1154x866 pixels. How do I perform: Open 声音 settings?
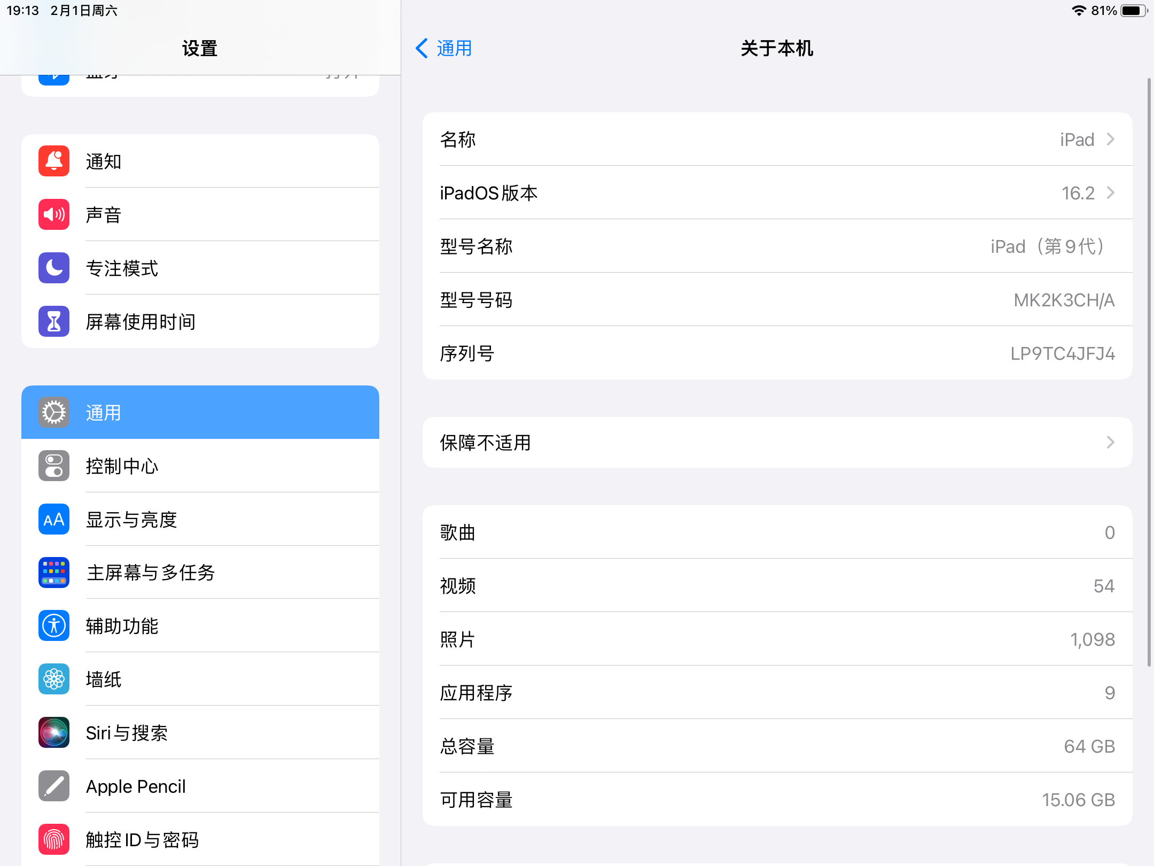200,214
